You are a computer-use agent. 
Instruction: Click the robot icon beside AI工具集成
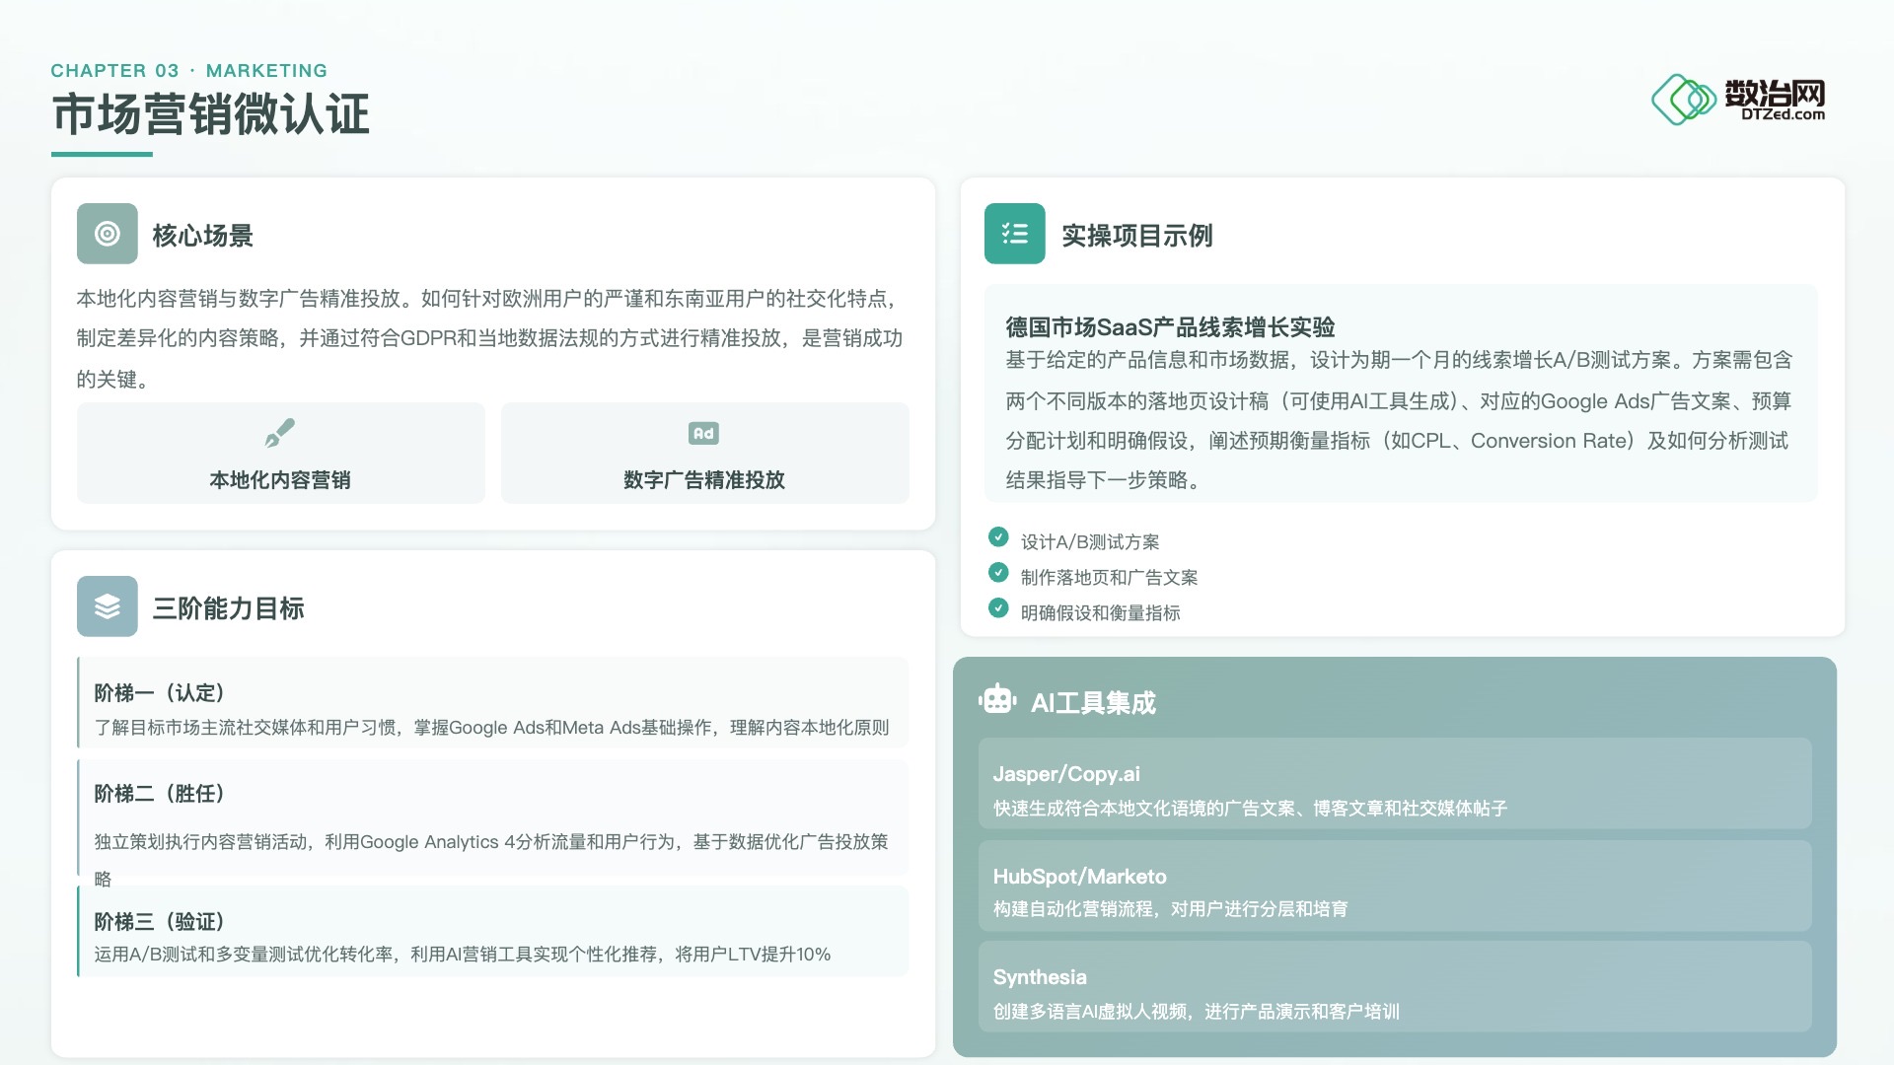click(997, 700)
